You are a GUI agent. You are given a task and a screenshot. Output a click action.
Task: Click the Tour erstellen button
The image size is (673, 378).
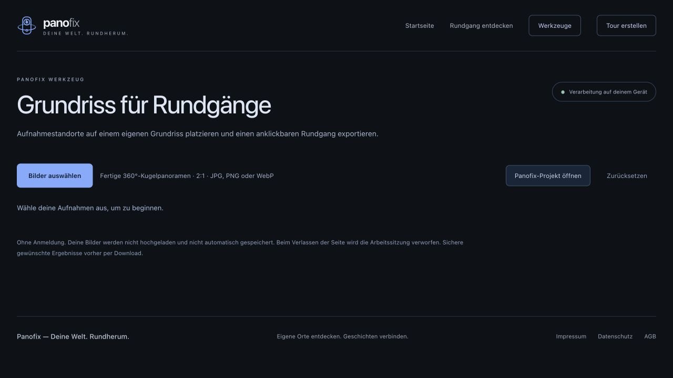point(626,26)
